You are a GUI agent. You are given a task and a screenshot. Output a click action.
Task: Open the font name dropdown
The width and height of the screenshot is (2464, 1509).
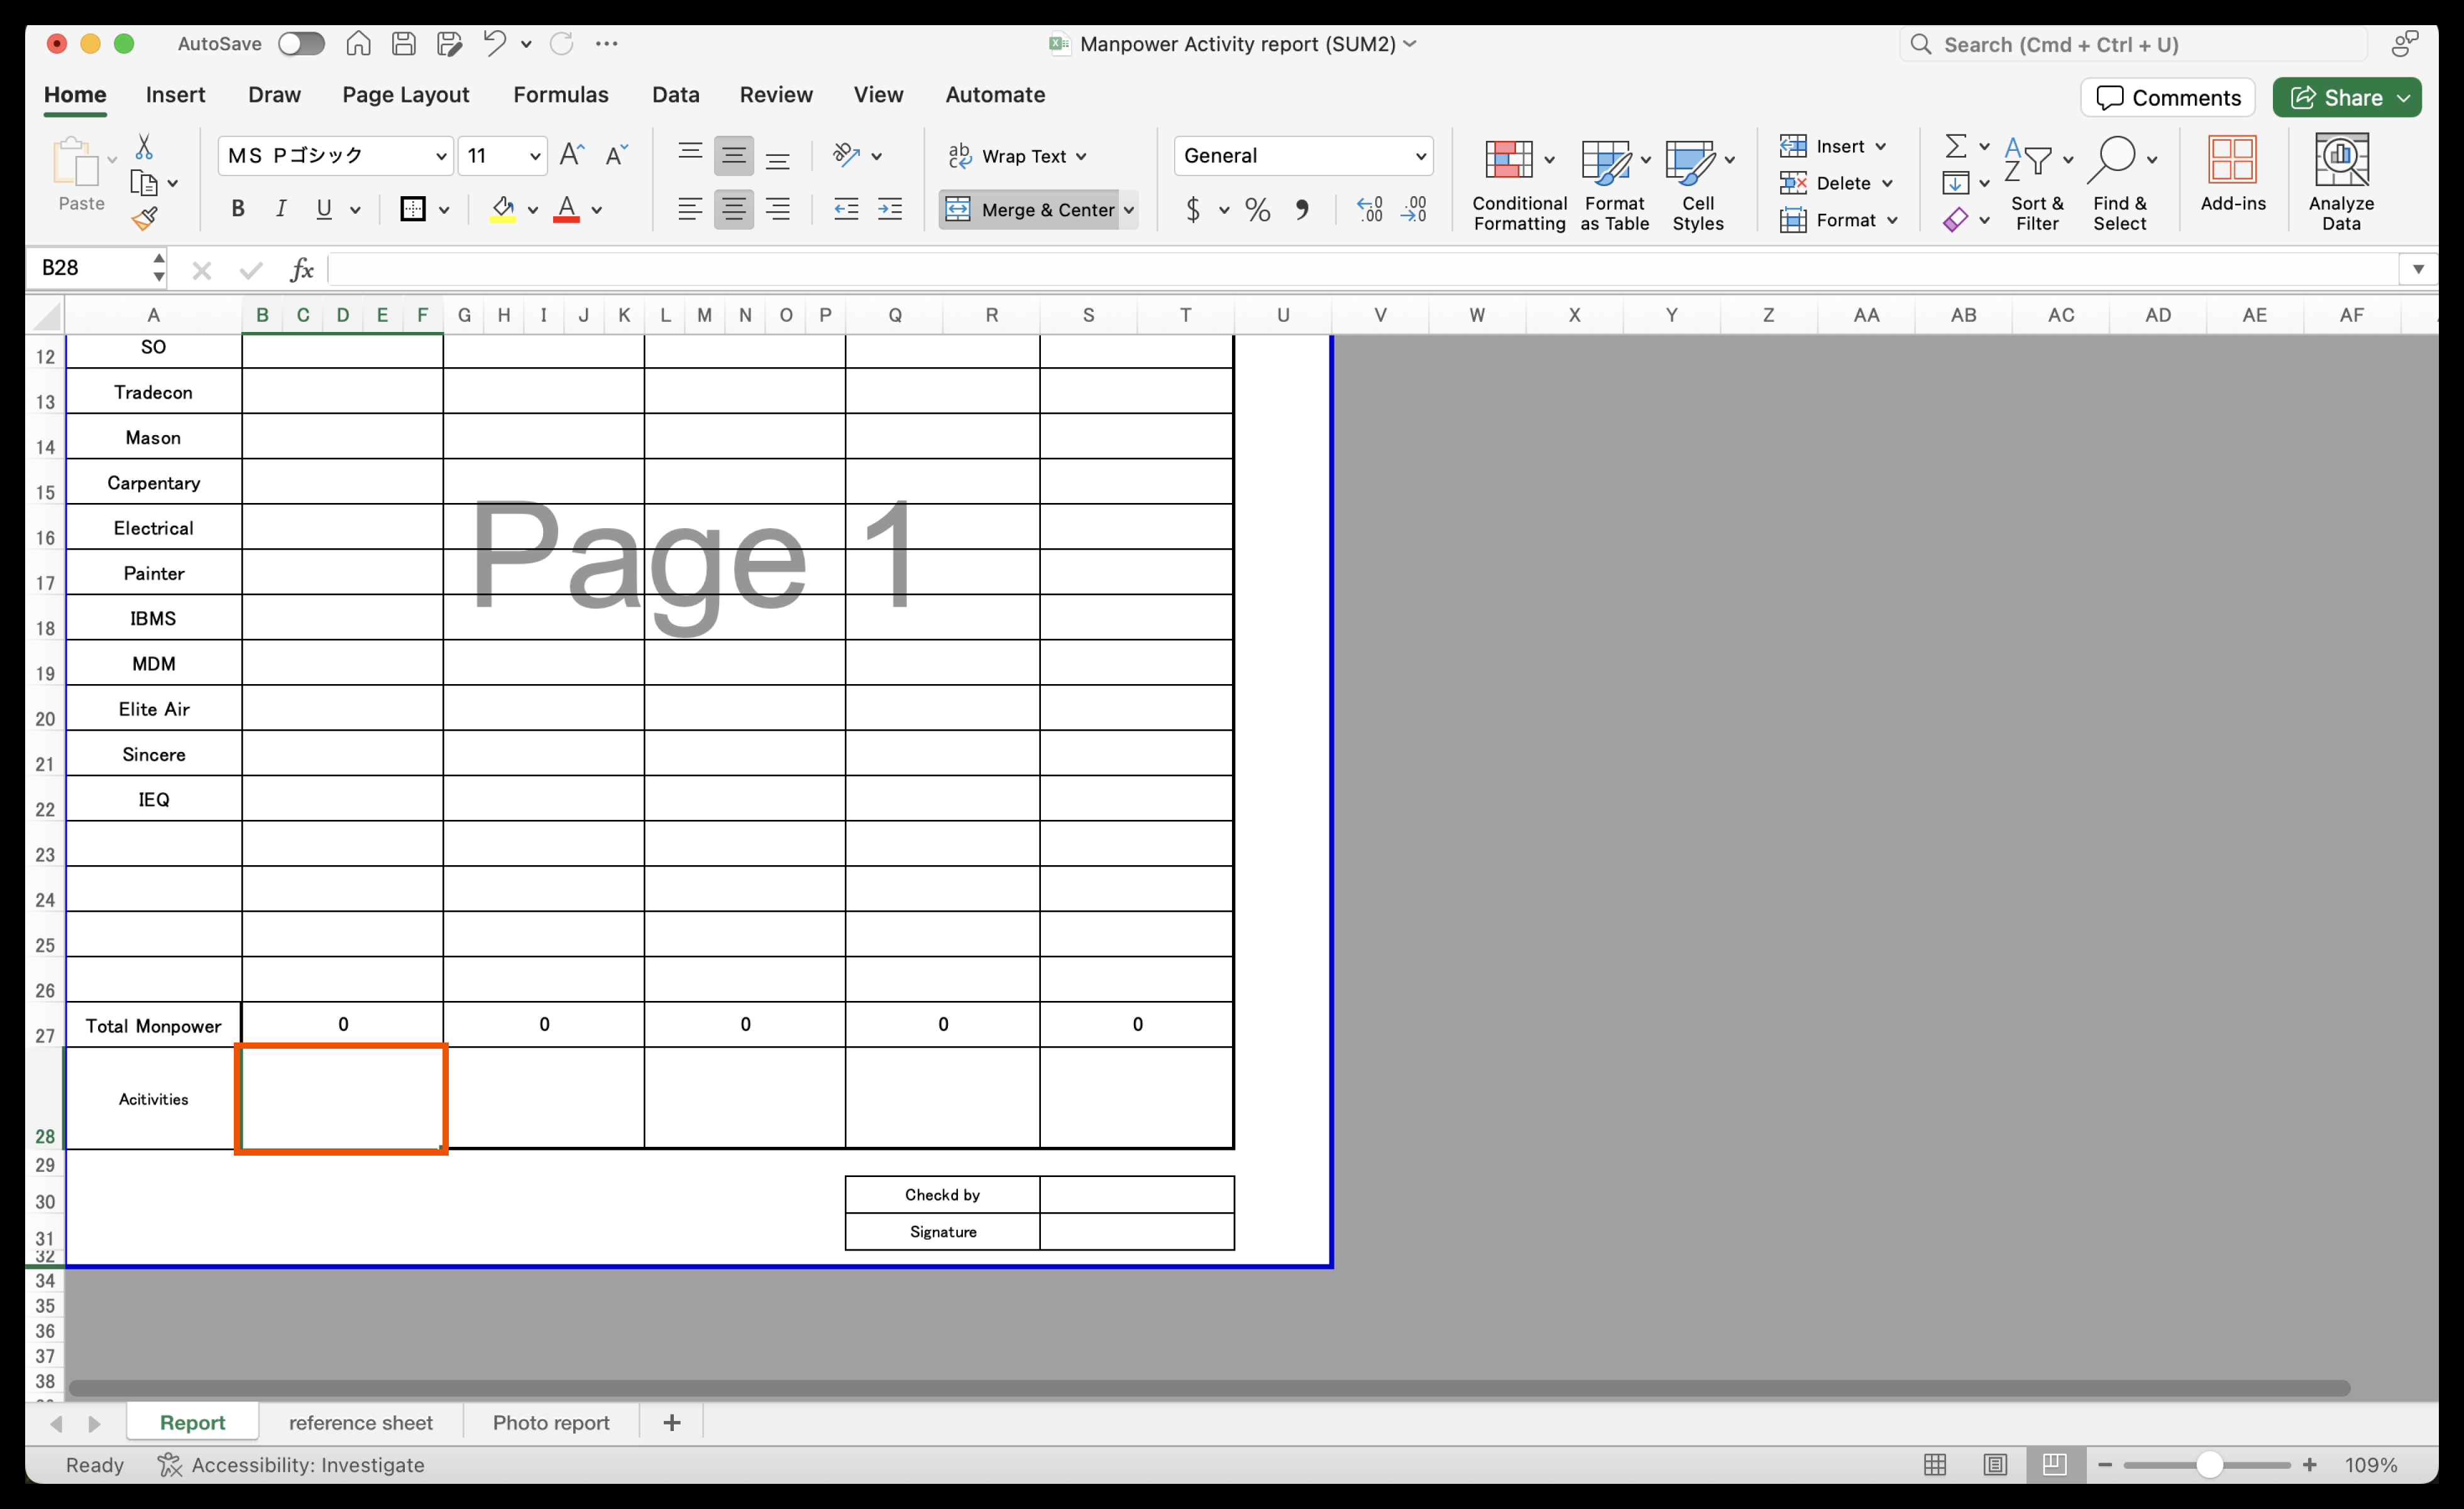(x=440, y=156)
